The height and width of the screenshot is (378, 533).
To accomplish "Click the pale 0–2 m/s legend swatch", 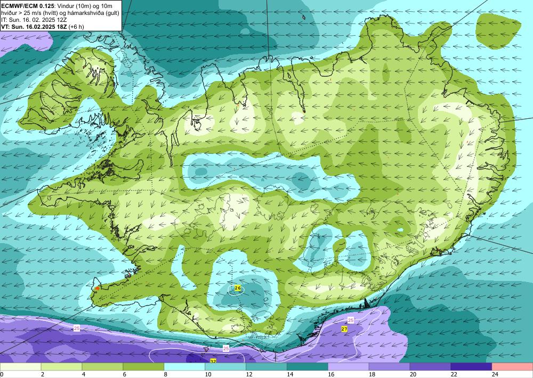I will 20,367.
